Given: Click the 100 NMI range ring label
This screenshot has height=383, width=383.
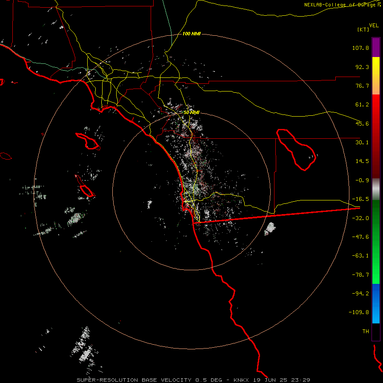Looking at the screenshot, I should point(191,34).
